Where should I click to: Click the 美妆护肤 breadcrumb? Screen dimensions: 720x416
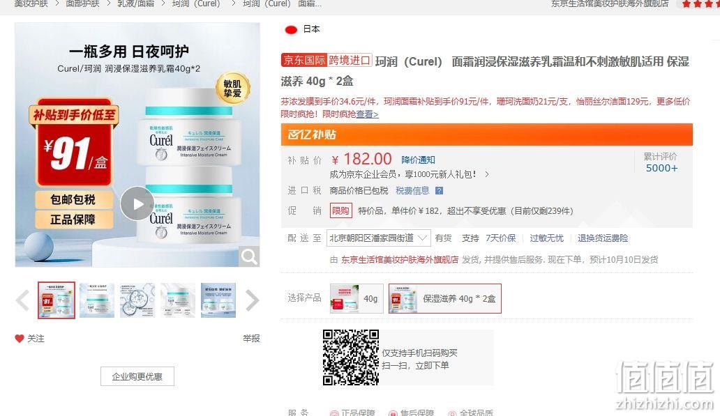[31, 3]
